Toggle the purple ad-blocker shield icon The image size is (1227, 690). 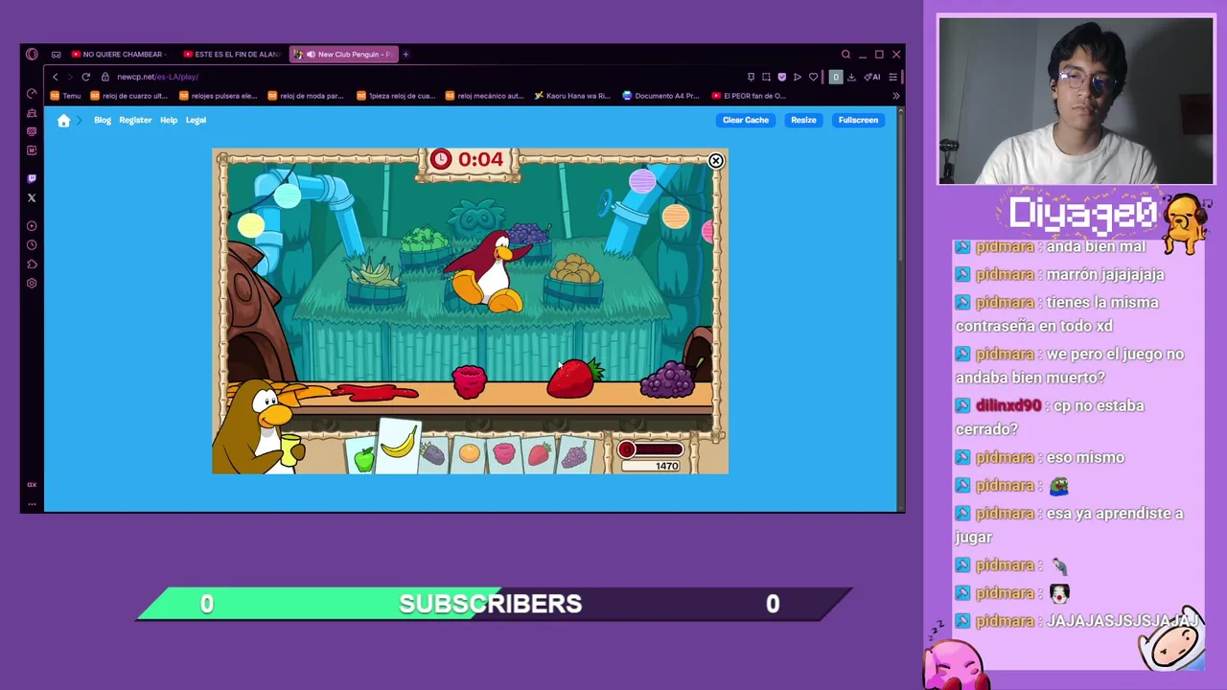coord(781,77)
